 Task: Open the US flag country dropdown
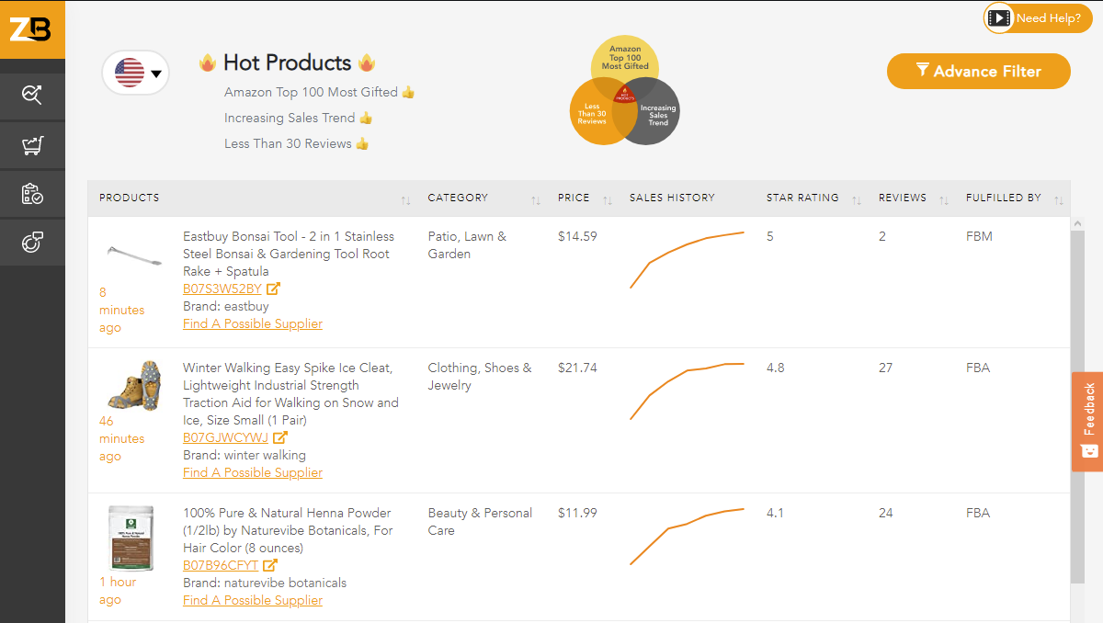136,73
